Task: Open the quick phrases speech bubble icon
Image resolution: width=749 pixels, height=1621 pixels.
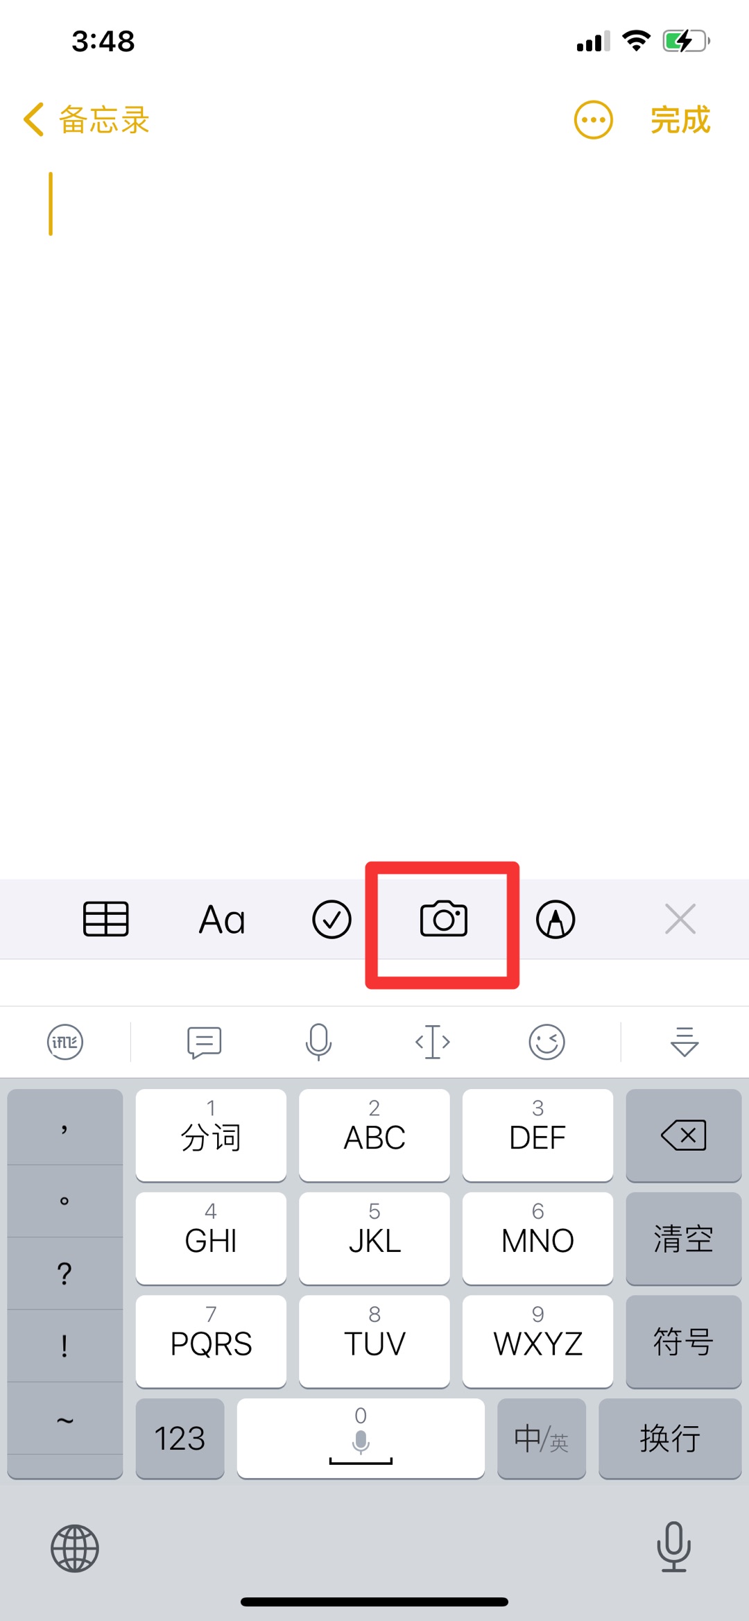Action: point(205,1042)
